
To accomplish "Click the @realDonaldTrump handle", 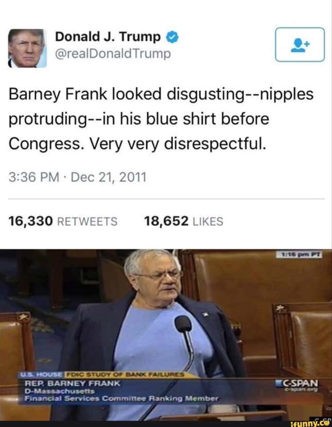I will pos(113,54).
